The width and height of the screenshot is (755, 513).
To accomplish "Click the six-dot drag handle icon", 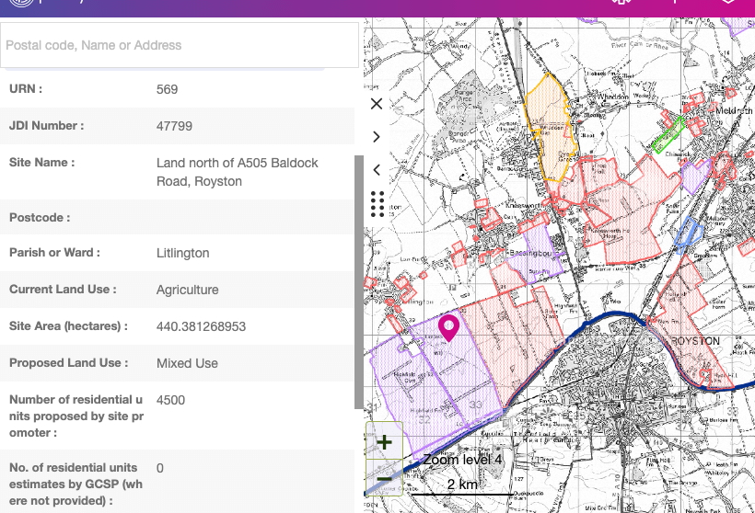I will click(x=376, y=204).
